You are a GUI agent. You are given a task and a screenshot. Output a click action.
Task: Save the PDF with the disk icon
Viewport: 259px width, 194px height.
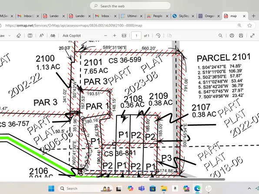pos(241,36)
